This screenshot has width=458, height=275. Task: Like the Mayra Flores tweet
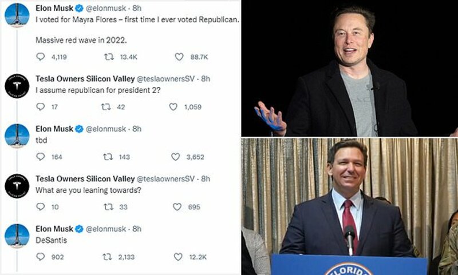(x=179, y=57)
